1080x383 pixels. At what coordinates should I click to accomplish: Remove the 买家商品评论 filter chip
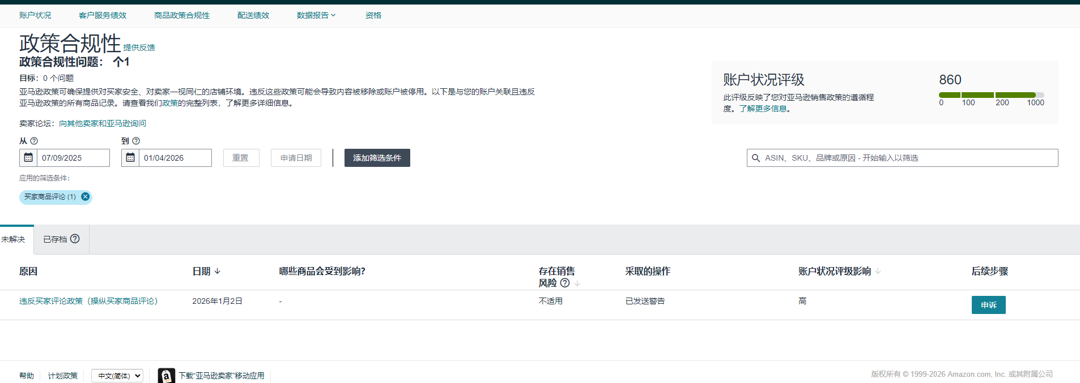pyautogui.click(x=85, y=197)
